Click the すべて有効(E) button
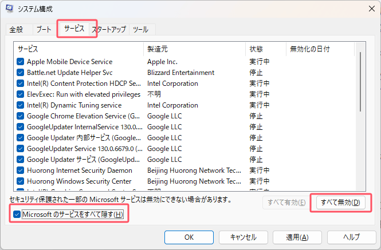This screenshot has height=250, width=381. (x=286, y=203)
